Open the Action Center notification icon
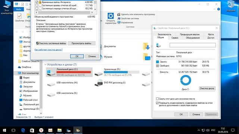Image resolution: width=239 pixels, height=134 pixels. 233,130
